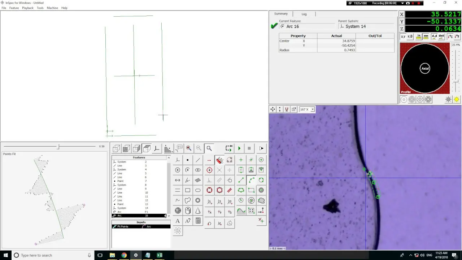Click the zoom out magnifier icon
Image resolution: width=462 pixels, height=260 pixels.
point(199,148)
